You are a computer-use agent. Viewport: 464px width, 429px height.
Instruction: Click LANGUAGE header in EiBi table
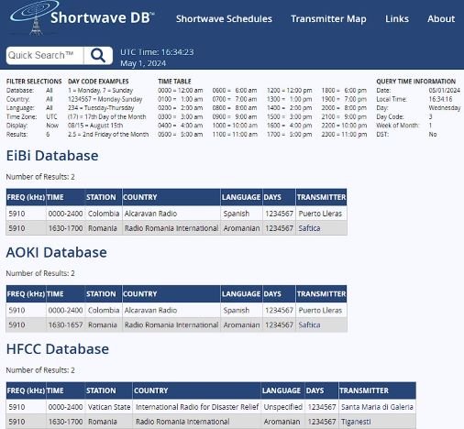241,197
